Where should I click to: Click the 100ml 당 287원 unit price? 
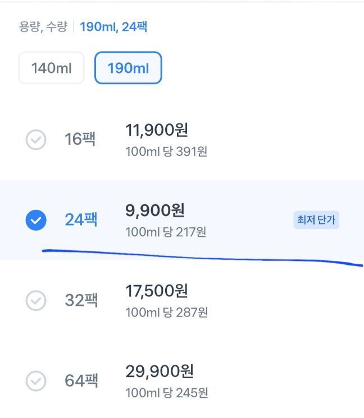[x=166, y=313]
